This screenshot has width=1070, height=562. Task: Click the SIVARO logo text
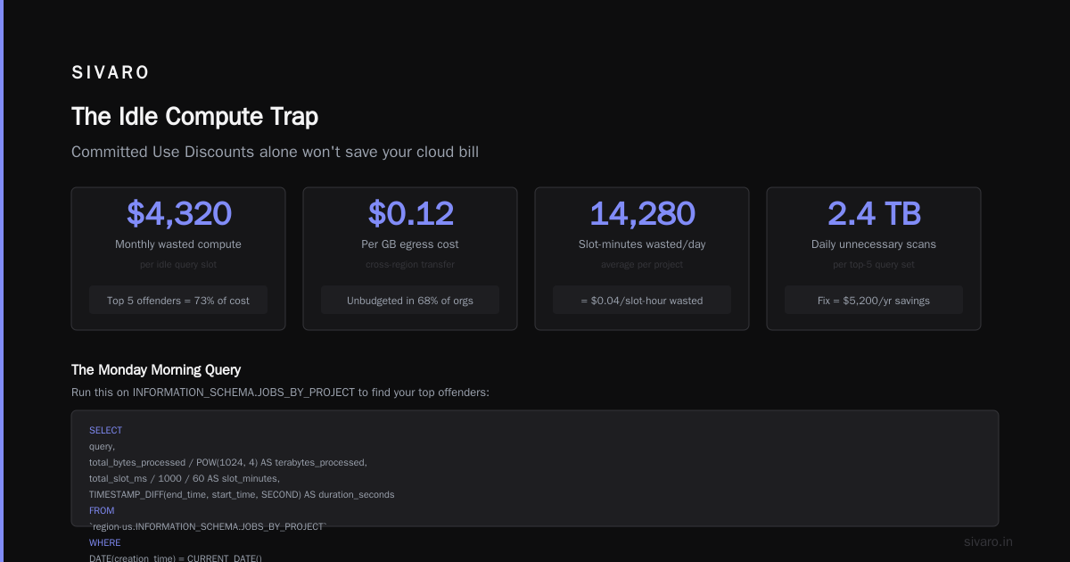(111, 72)
